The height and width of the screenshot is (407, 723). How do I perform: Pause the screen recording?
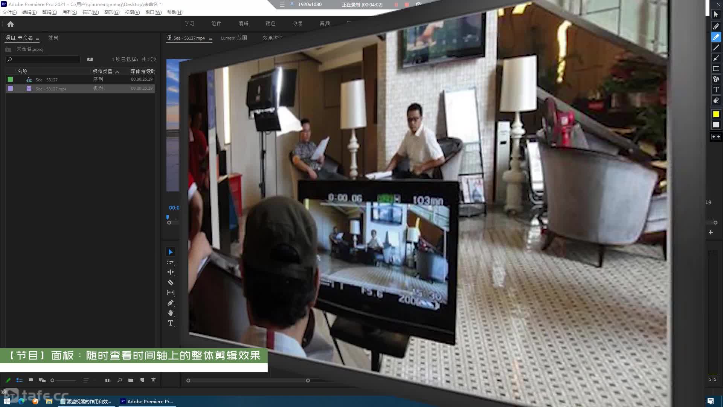396,5
